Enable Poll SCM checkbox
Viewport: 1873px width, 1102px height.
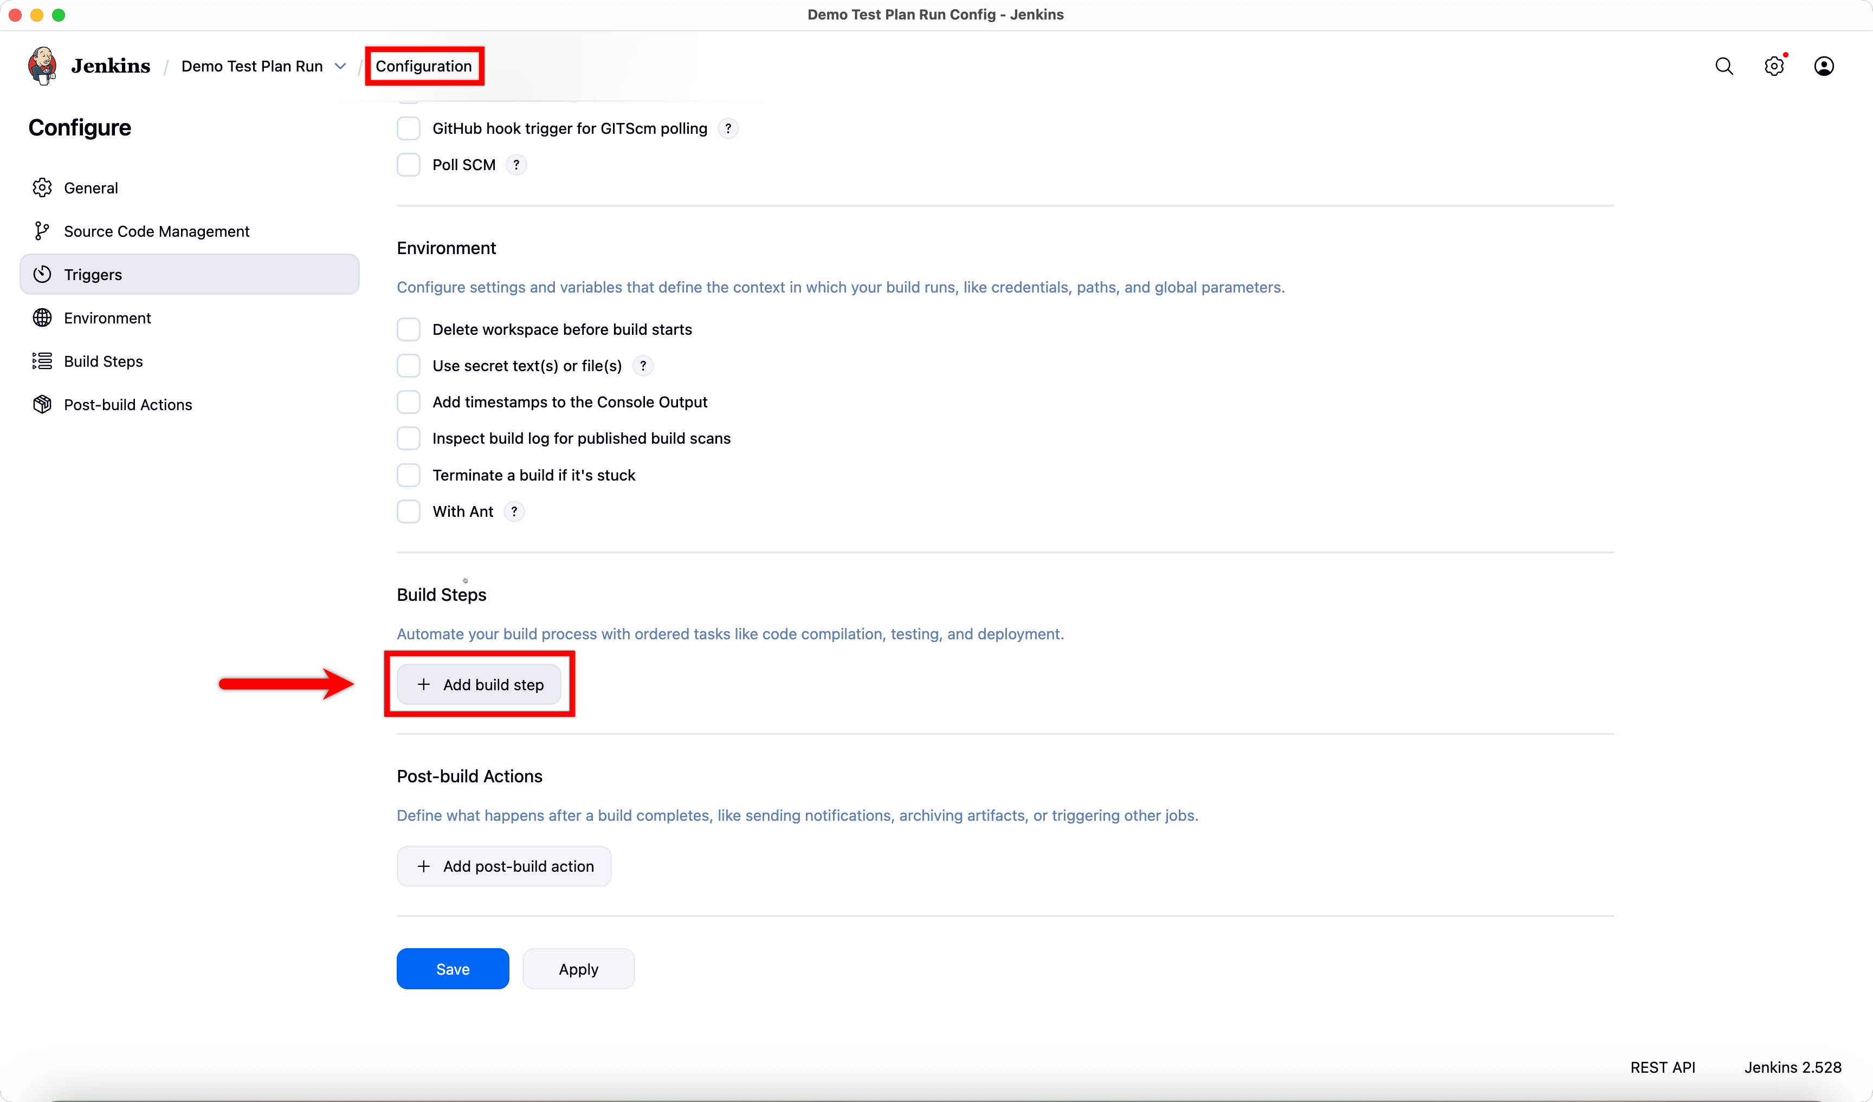(408, 165)
